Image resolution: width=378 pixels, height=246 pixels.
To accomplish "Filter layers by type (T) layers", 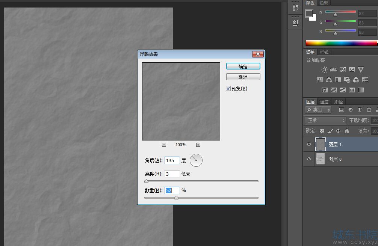I will pyautogui.click(x=360, y=110).
